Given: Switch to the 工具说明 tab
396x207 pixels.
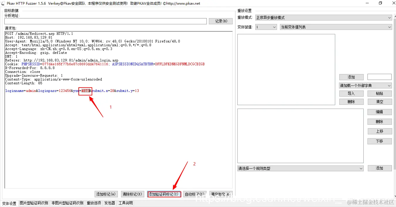Looking at the screenshot, I should click(x=125, y=203).
